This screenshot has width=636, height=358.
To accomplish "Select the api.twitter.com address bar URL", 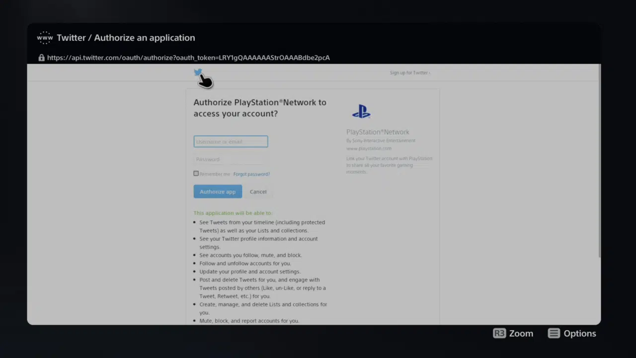I will pyautogui.click(x=188, y=57).
